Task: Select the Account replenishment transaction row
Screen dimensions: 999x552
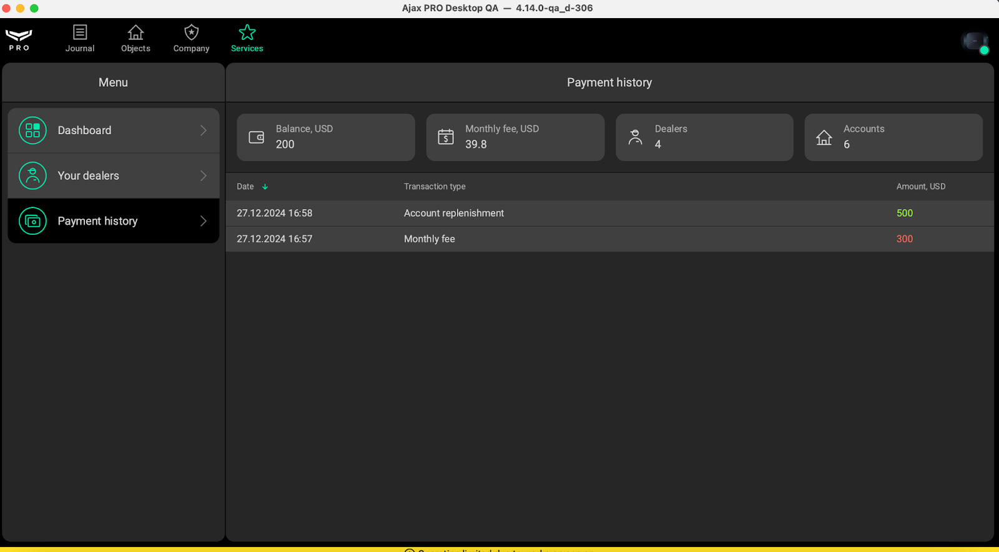Action: tap(609, 214)
